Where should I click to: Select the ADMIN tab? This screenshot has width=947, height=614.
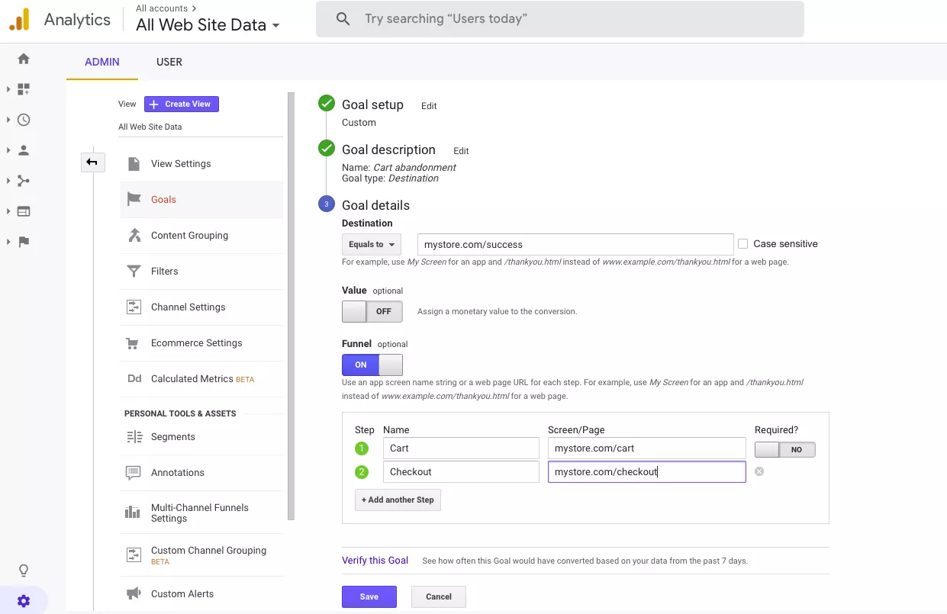click(101, 62)
